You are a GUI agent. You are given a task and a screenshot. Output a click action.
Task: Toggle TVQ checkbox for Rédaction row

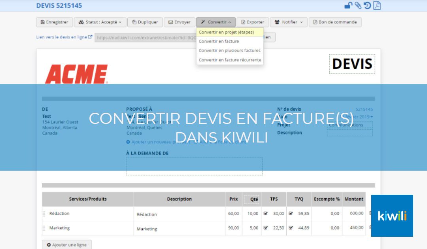coord(291,213)
